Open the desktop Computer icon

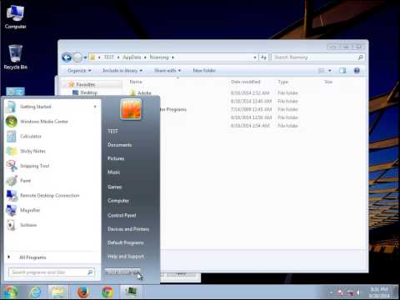point(15,17)
